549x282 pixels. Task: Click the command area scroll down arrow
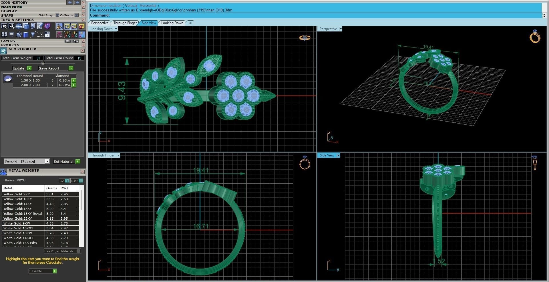[x=544, y=17]
